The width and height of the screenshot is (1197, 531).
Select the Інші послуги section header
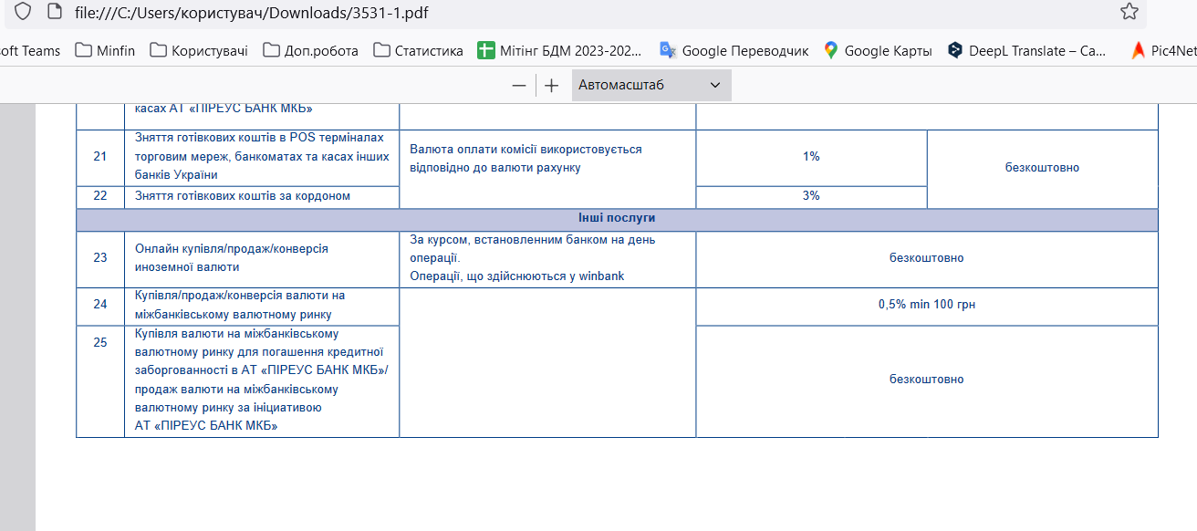pos(617,219)
